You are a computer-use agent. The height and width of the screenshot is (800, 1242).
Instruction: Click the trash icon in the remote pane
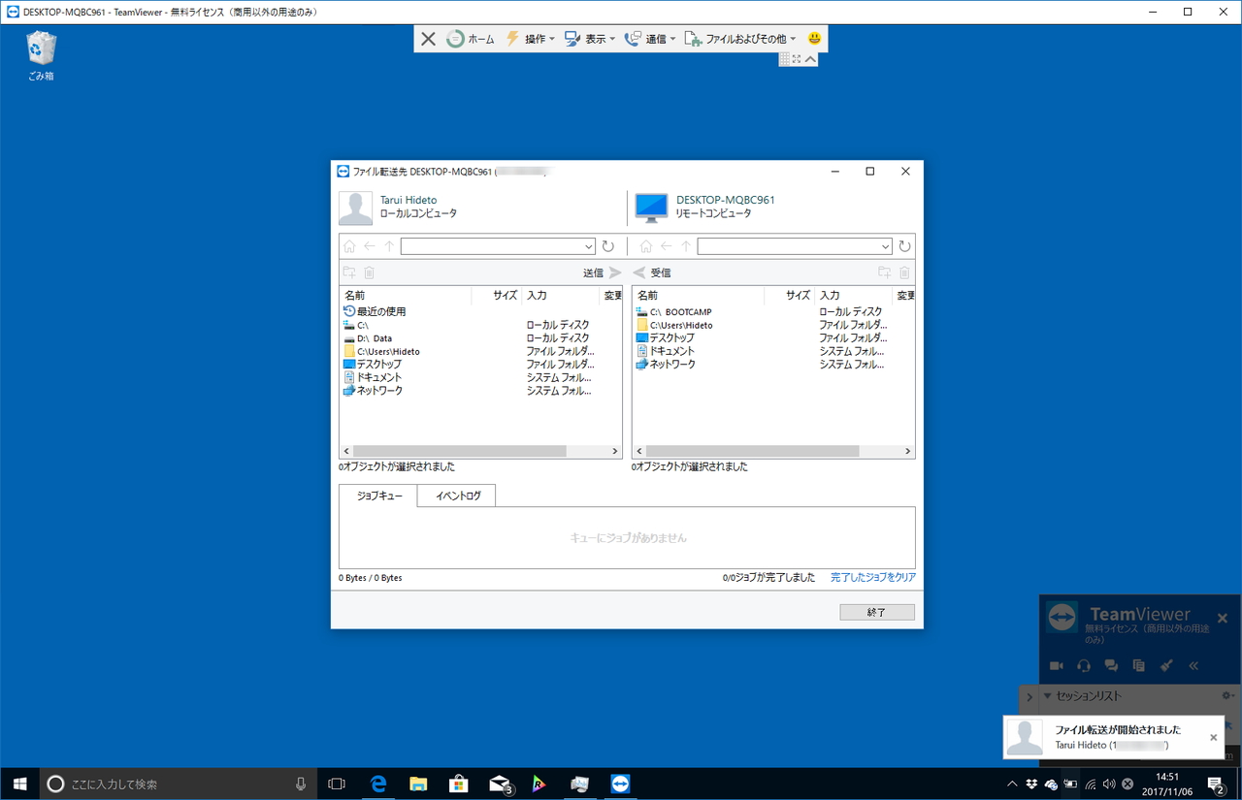point(904,272)
